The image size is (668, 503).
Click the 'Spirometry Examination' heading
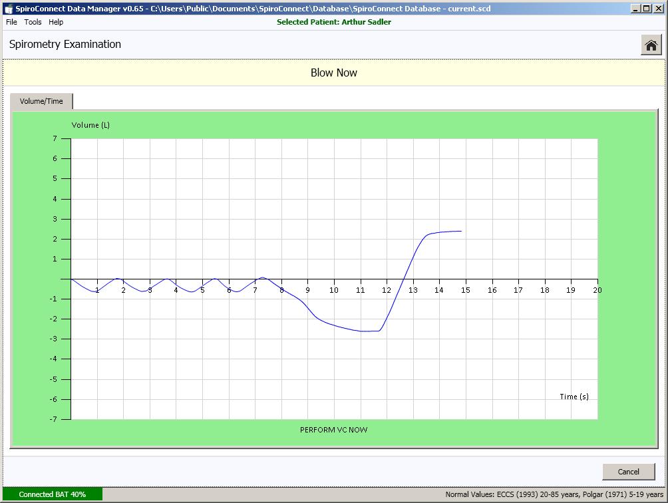pos(65,45)
